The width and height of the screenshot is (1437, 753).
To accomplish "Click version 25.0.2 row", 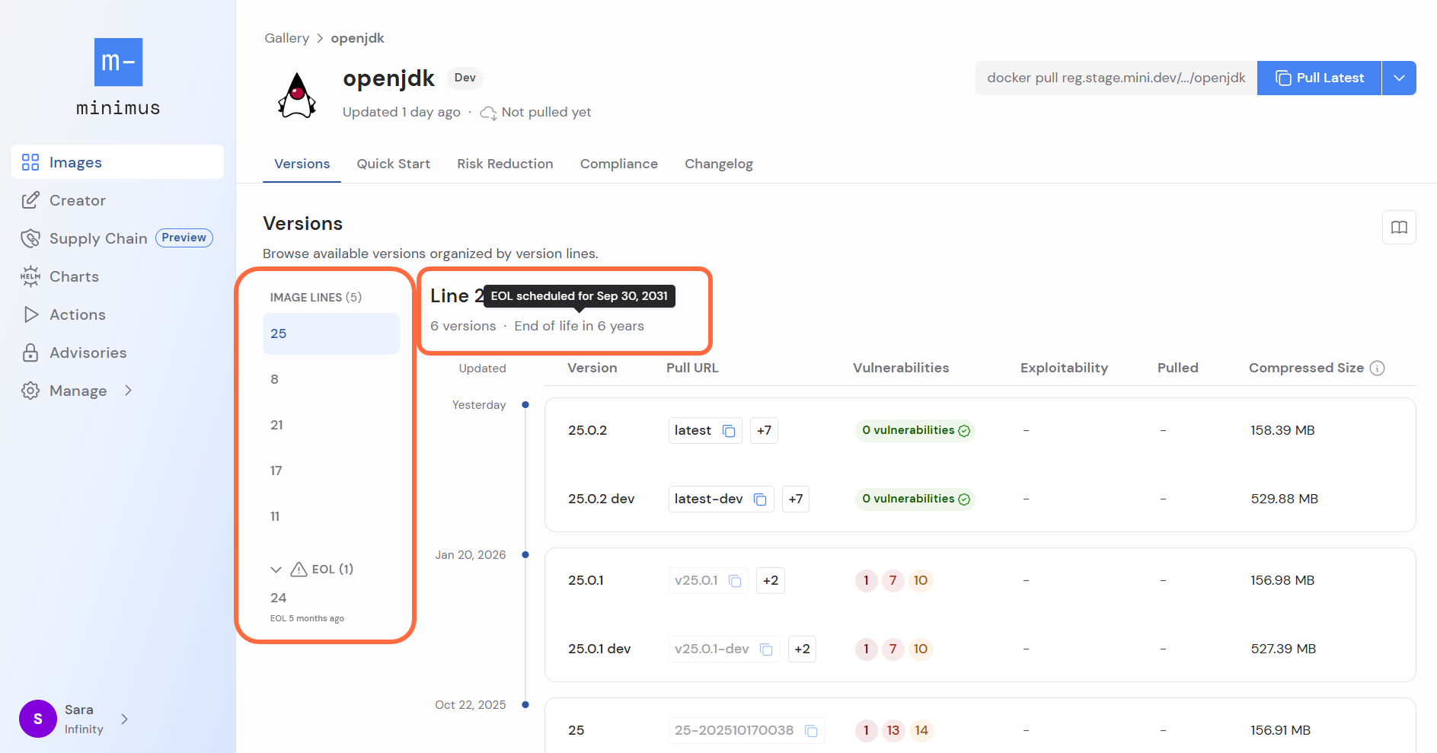I will click(x=980, y=431).
